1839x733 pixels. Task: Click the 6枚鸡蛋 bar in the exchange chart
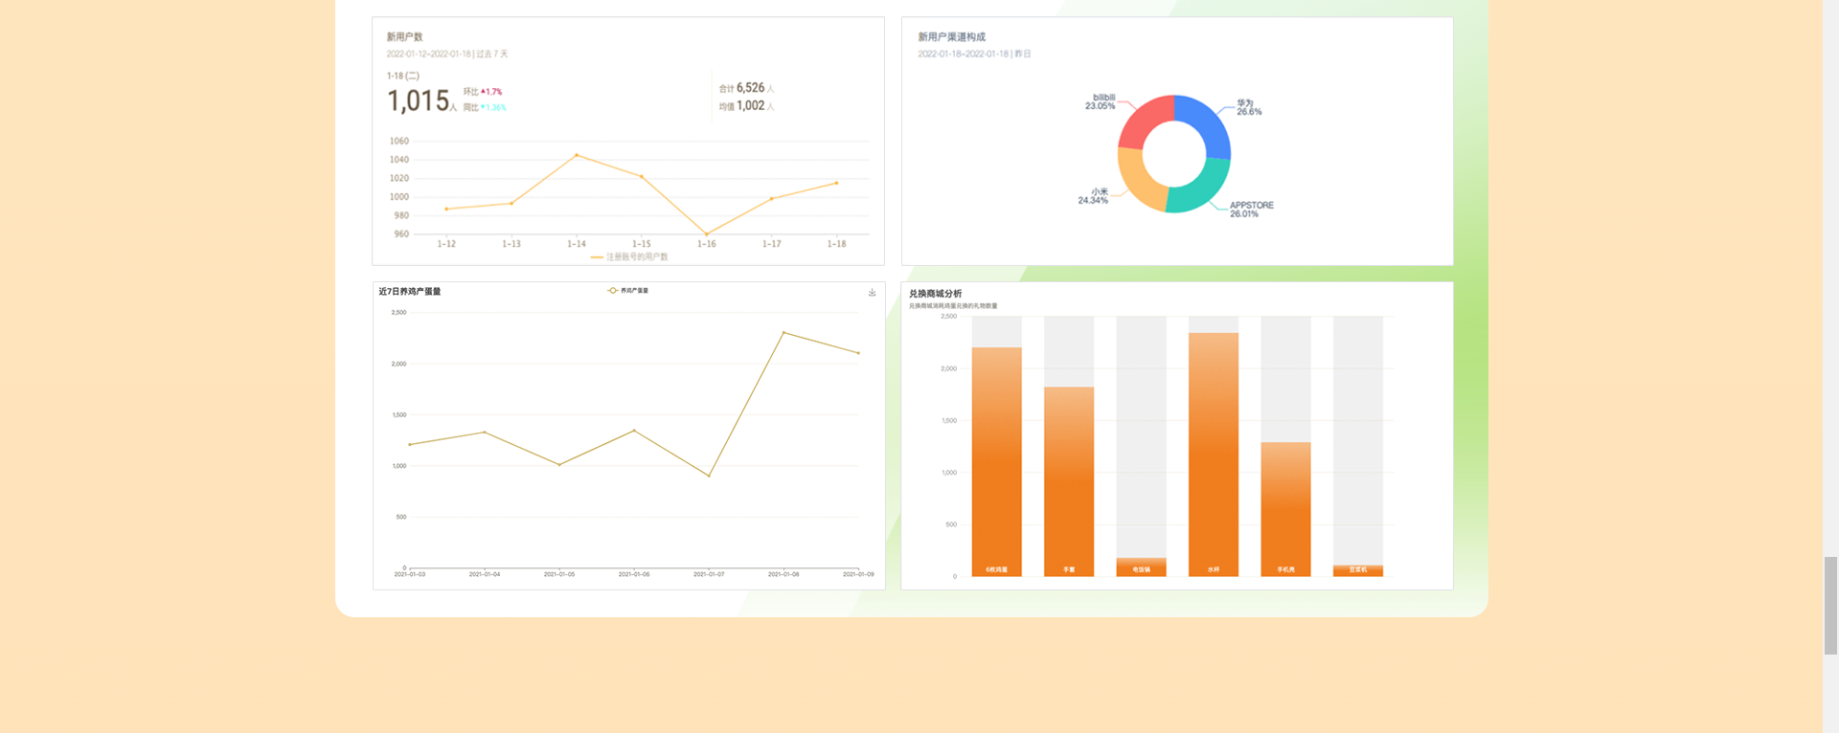point(996,459)
